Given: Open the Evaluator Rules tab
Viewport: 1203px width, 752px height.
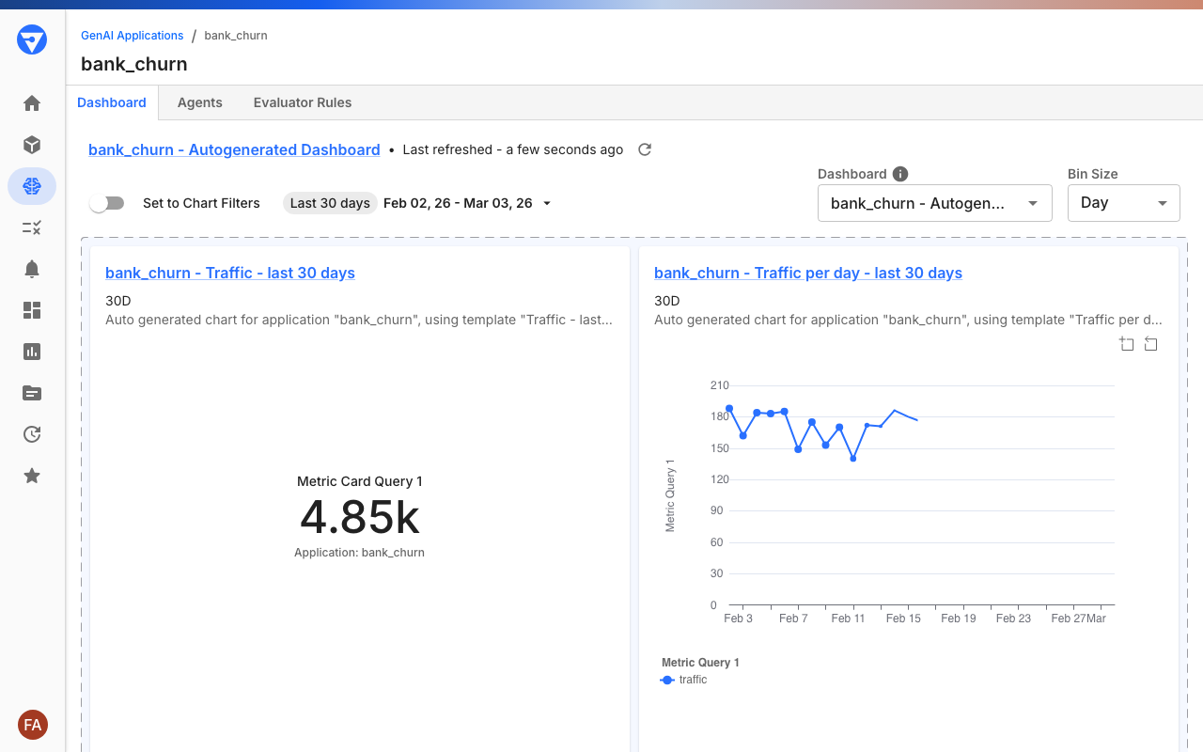Looking at the screenshot, I should [x=302, y=102].
